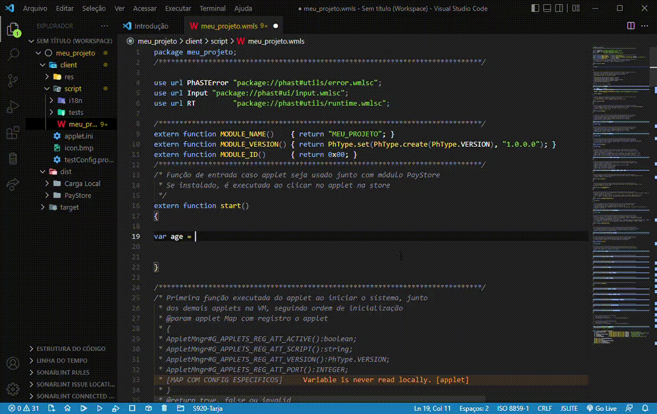This screenshot has height=414, width=657.
Task: Click breadcrumb item client in editor path
Action: point(194,41)
